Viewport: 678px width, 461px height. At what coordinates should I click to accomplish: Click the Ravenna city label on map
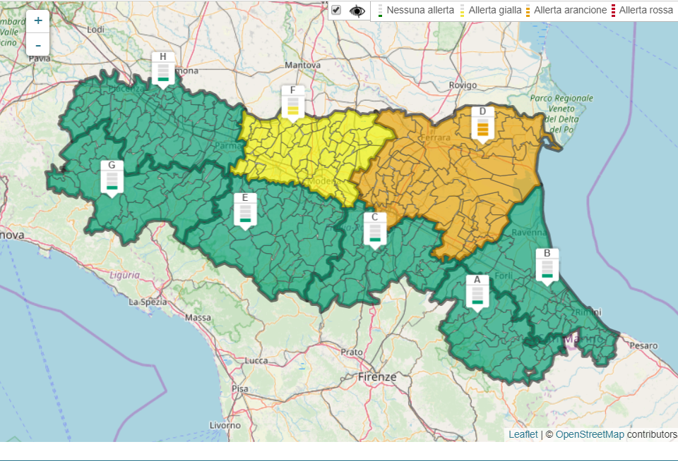click(530, 233)
